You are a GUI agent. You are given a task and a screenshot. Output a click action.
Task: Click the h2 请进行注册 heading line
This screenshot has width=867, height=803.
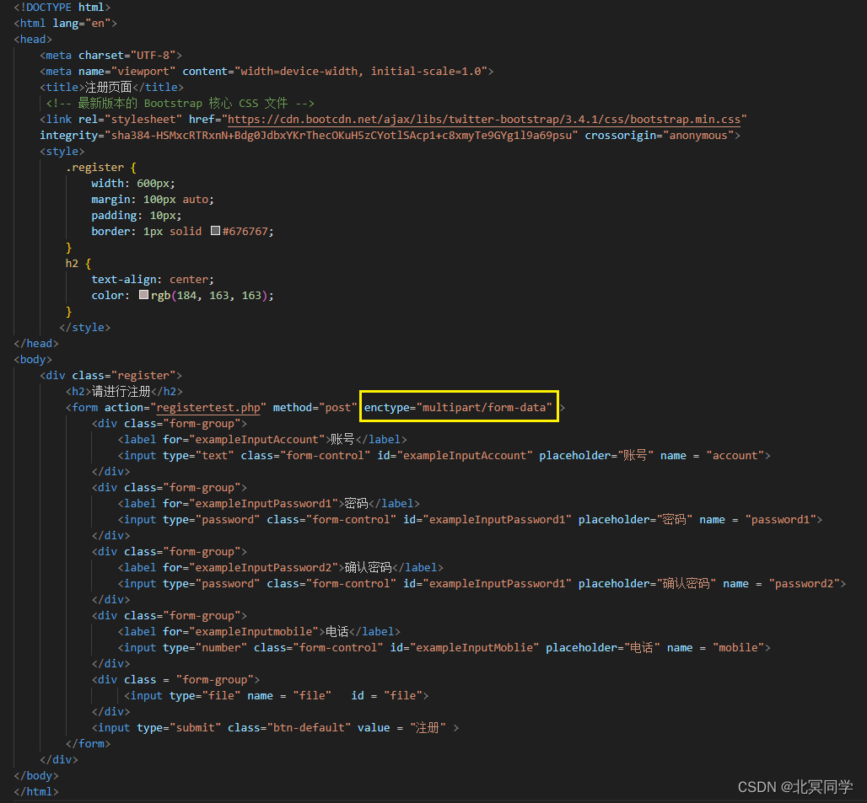[x=125, y=392]
